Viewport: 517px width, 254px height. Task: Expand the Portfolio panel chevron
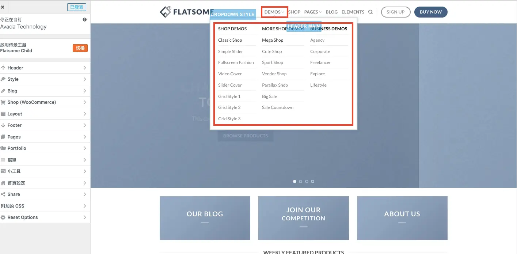[x=85, y=148]
